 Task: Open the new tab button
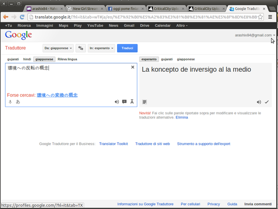pos(272,9)
